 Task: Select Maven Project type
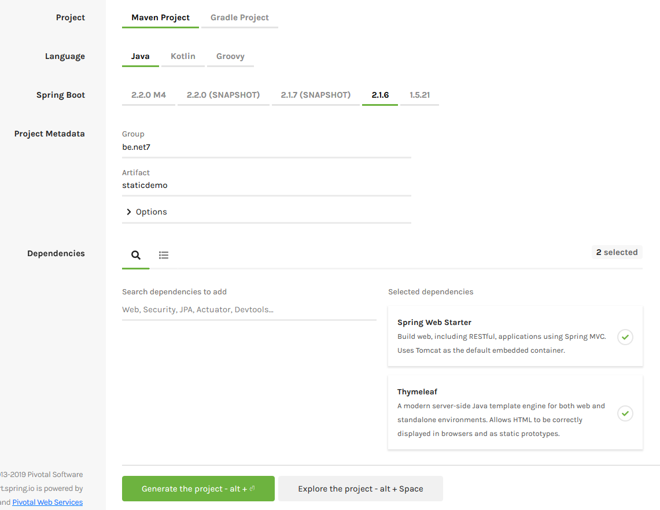point(160,18)
